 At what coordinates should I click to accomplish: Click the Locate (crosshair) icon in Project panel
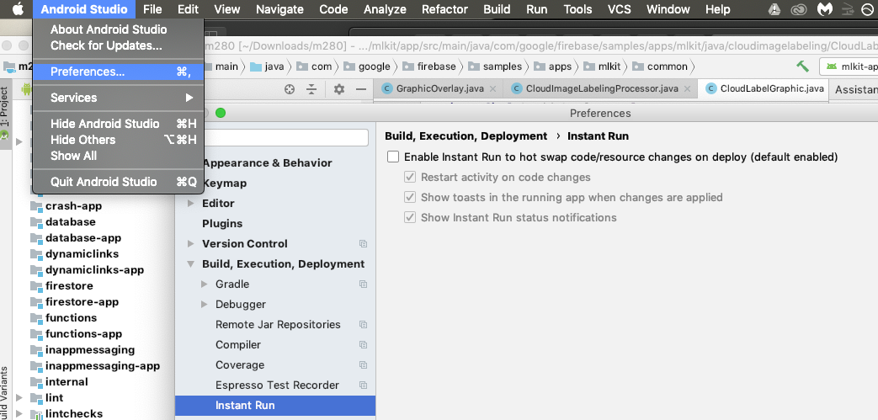pos(290,89)
